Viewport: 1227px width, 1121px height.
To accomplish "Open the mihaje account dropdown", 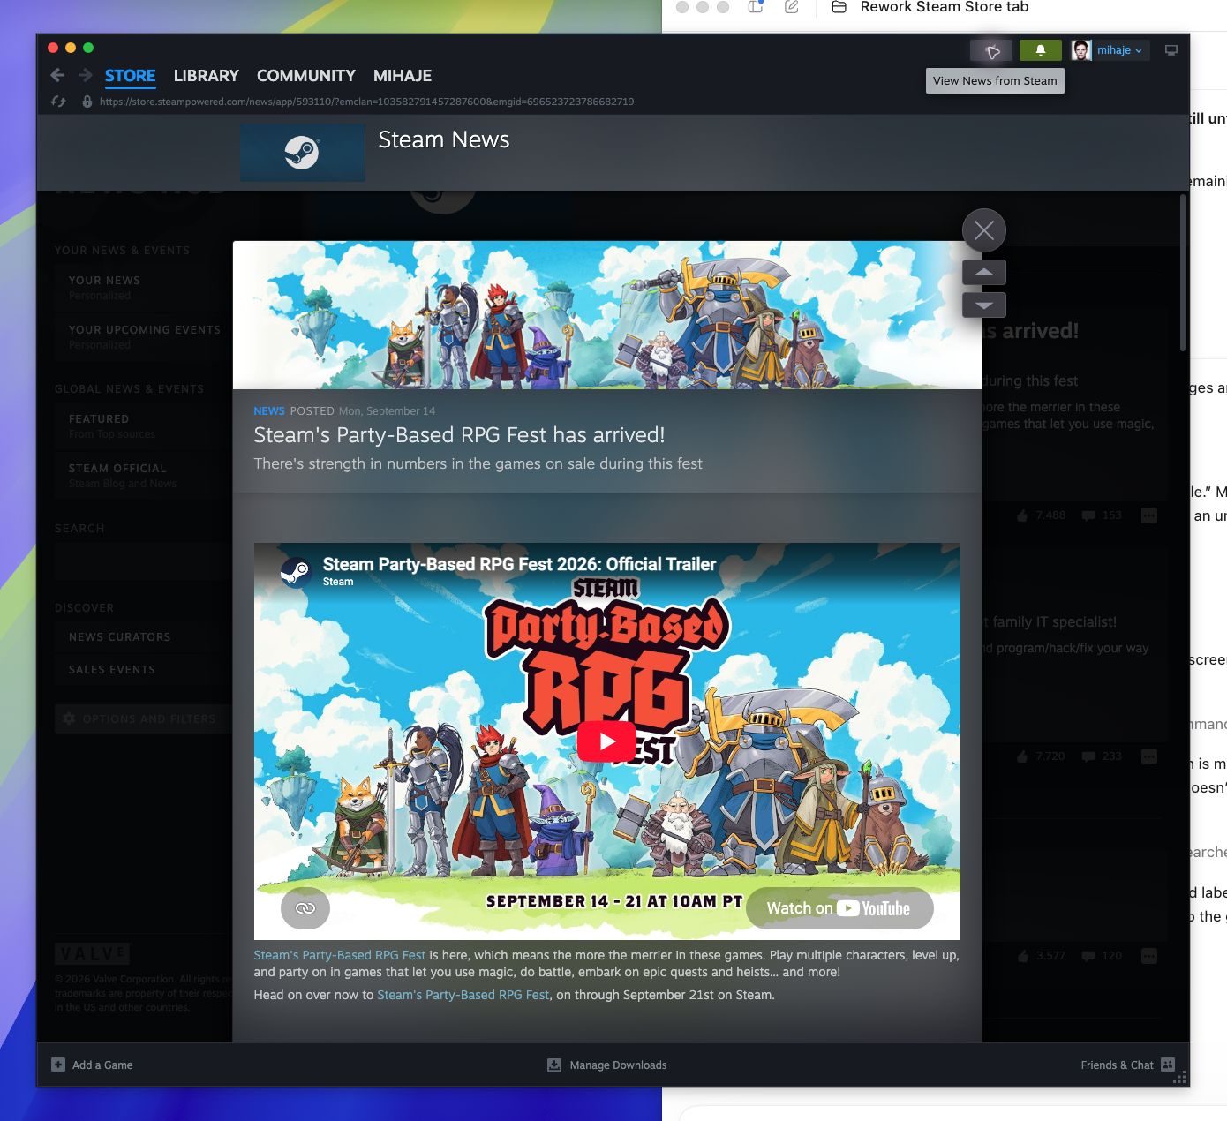I will (1120, 50).
